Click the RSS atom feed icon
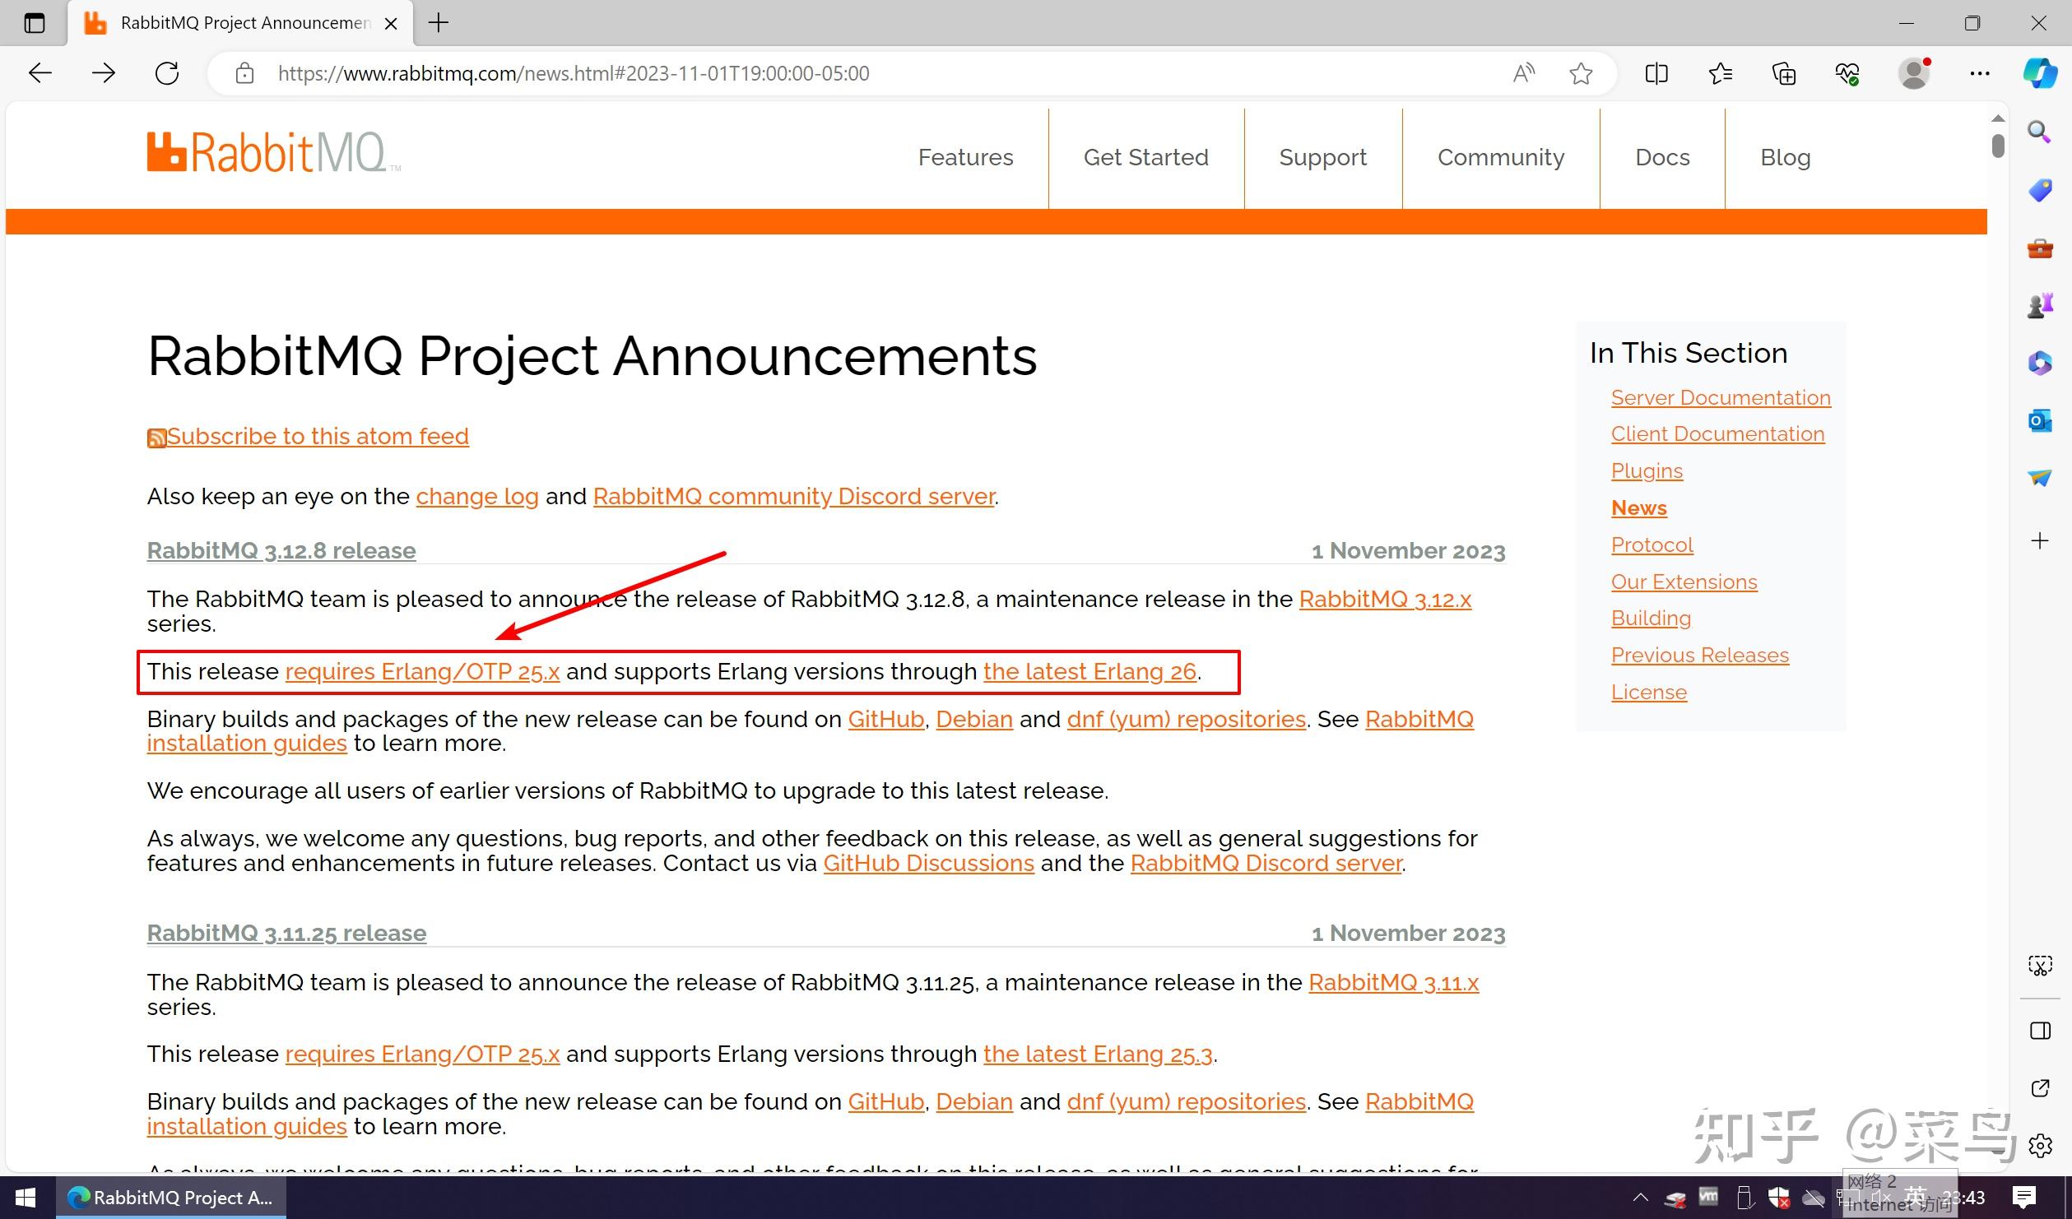 (156, 438)
